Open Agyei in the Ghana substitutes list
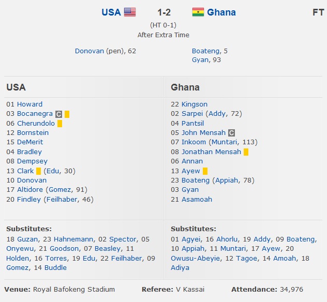Image resolution: width=327 pixels, height=302 pixels. (x=192, y=239)
